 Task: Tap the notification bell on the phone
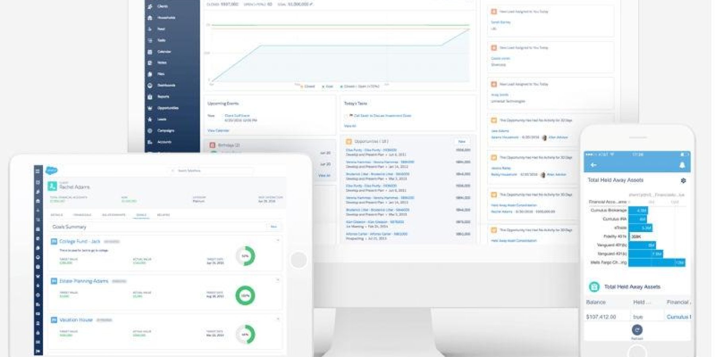click(x=682, y=165)
